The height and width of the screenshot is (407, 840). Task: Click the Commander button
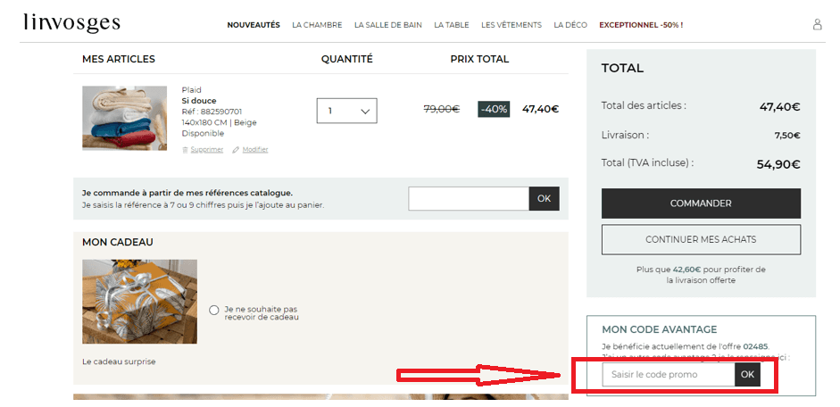[x=701, y=203]
